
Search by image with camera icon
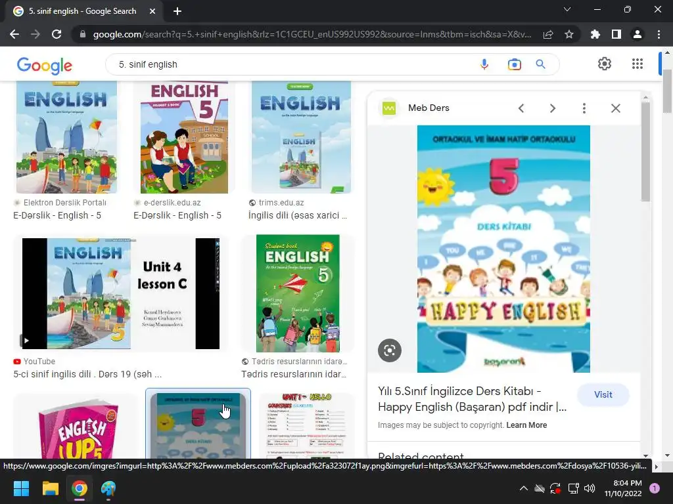point(514,64)
